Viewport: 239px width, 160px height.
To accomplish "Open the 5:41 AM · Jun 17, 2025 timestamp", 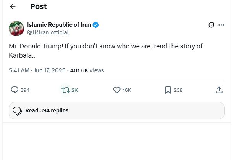I will tap(37, 70).
